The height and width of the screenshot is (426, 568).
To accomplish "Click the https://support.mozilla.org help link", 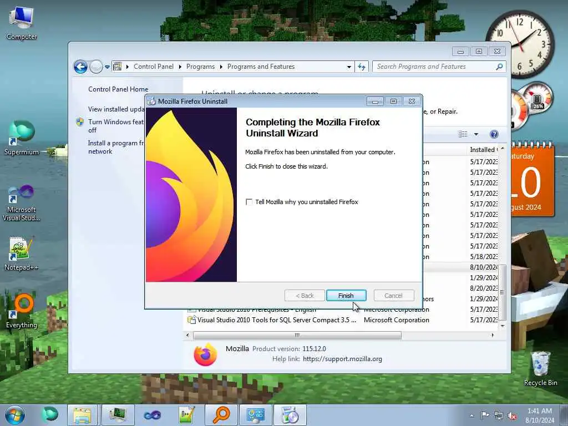I will click(x=342, y=359).
